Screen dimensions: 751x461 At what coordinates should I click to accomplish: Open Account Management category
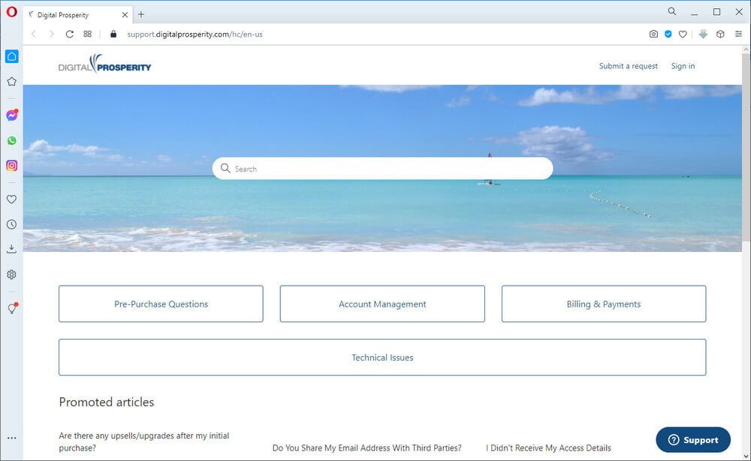pos(382,304)
